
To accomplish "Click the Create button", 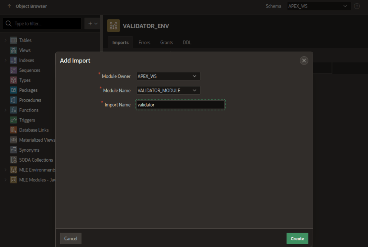I will click(x=297, y=238).
